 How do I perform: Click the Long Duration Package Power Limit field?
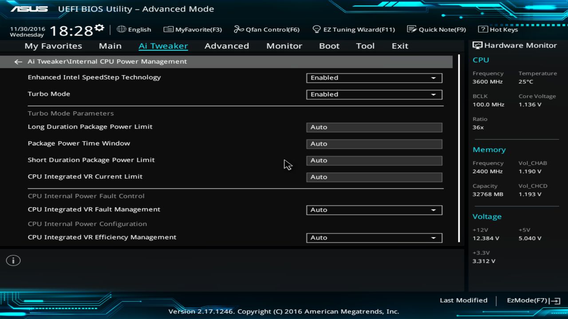pos(374,127)
